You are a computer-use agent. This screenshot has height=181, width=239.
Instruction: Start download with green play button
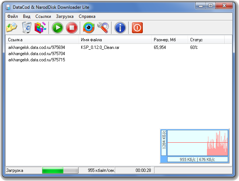click(58, 28)
